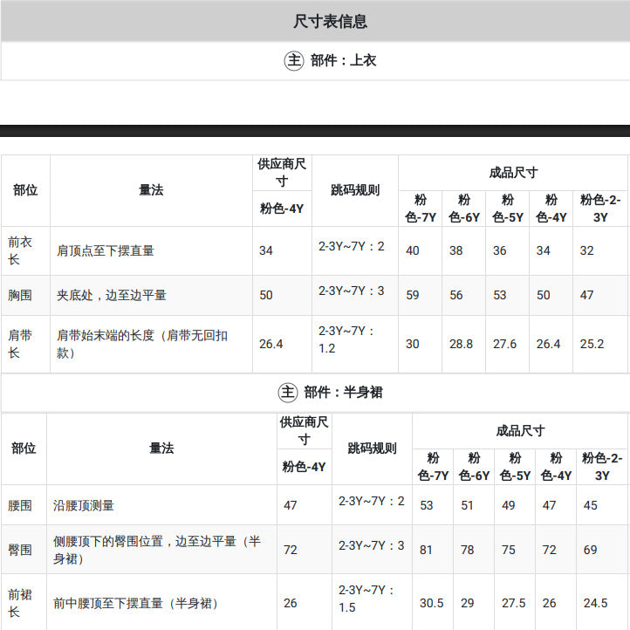Click the 前衣长 row label
The width and height of the screenshot is (630, 630).
20,250
